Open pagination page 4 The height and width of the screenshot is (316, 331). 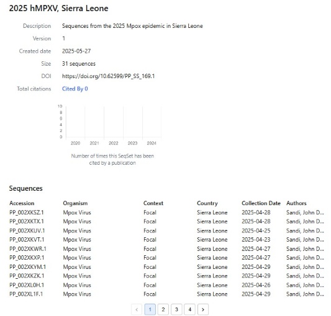click(189, 309)
